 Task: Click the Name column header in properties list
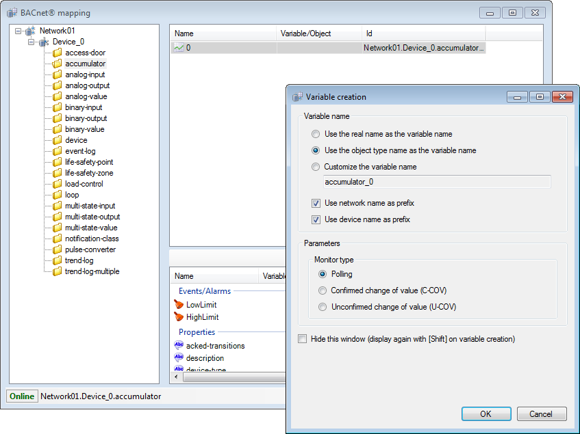[214, 276]
